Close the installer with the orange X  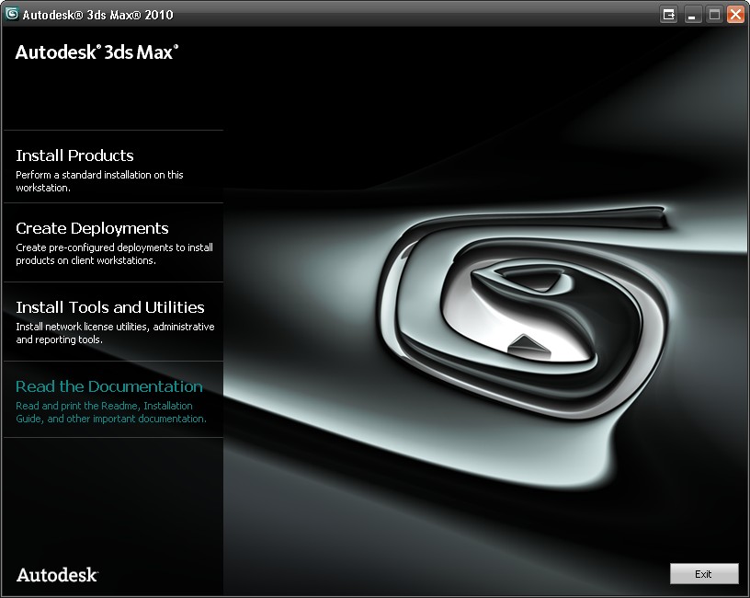735,15
